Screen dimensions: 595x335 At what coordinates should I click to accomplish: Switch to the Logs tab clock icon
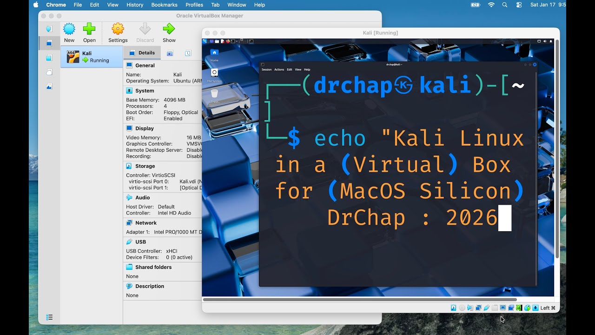point(188,53)
